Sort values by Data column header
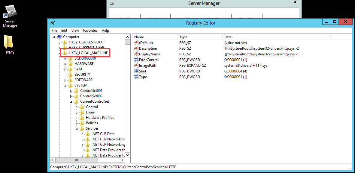Image resolution: width=355 pixels, height=173 pixels. click(277, 37)
